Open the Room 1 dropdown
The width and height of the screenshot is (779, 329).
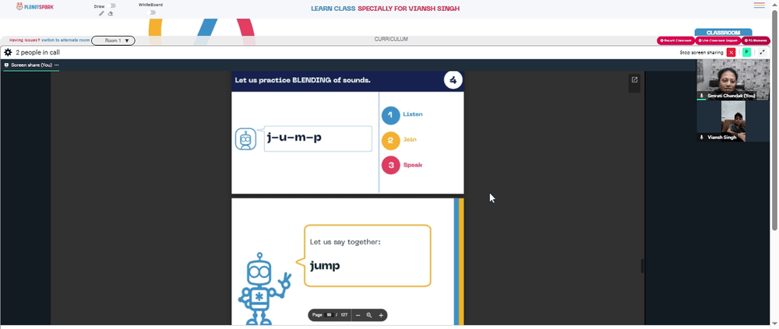point(113,40)
